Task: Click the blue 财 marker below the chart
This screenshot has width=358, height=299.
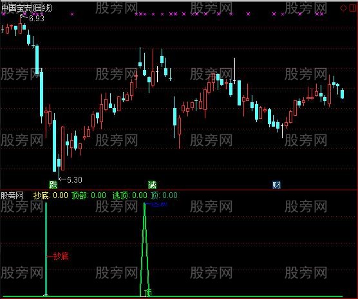Action: (276, 185)
